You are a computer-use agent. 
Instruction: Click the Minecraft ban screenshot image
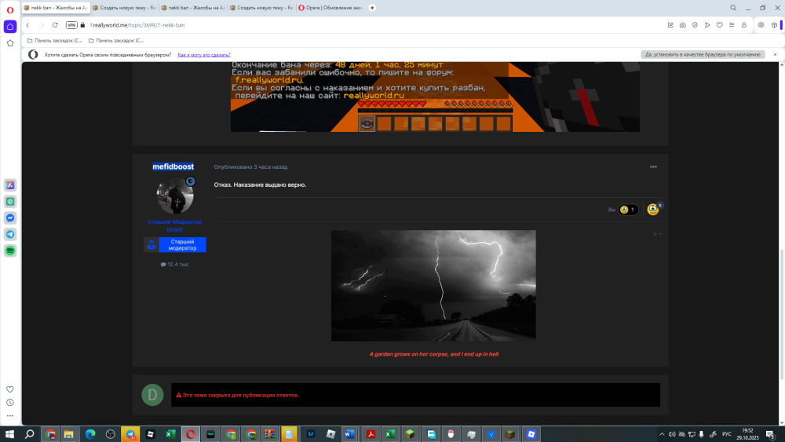pyautogui.click(x=435, y=97)
